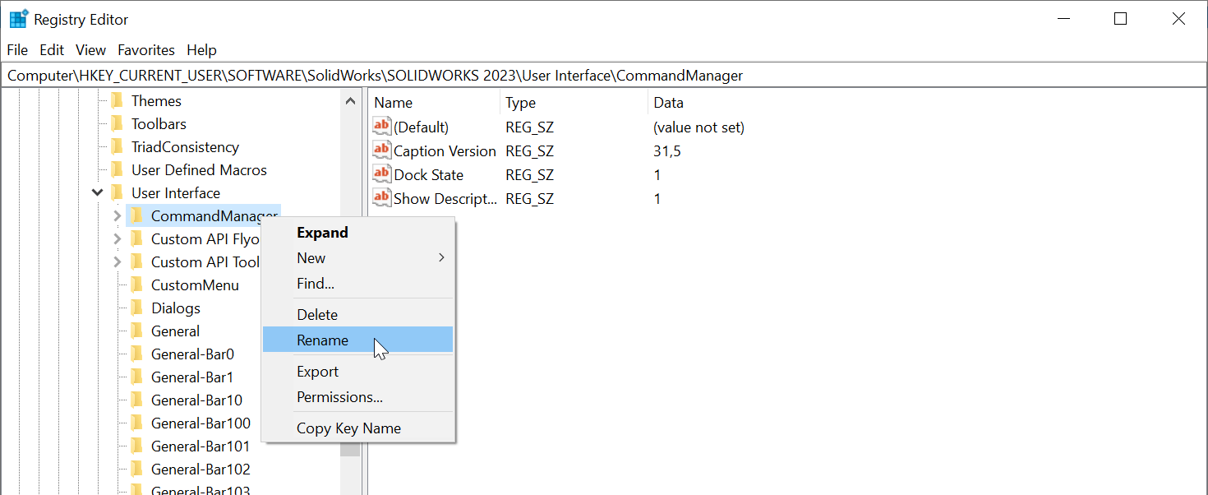Click the CustomMenu folder icon
This screenshot has height=495, width=1208.
136,285
